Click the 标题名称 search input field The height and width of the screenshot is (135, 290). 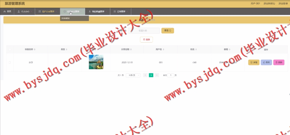pos(144,31)
